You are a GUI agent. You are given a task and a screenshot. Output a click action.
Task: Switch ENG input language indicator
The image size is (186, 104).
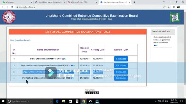pos(167,101)
